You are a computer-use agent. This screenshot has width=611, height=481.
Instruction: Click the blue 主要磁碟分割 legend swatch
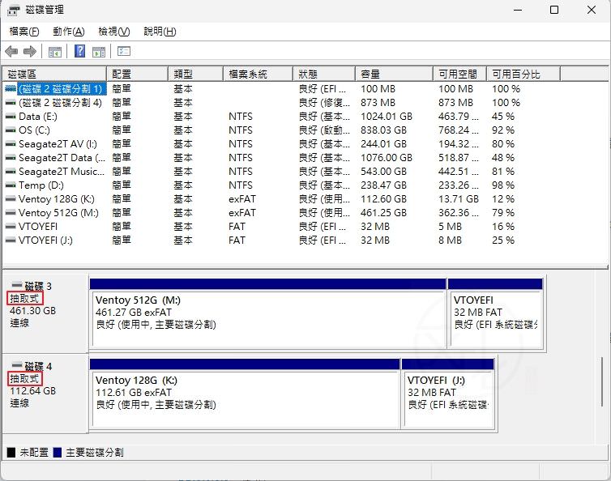(57, 453)
